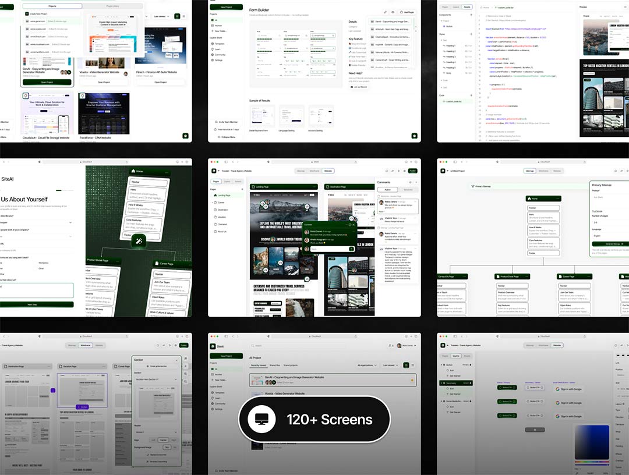Select the Website tab in the Traveler project
Image resolution: width=629 pixels, height=475 pixels.
click(328, 171)
